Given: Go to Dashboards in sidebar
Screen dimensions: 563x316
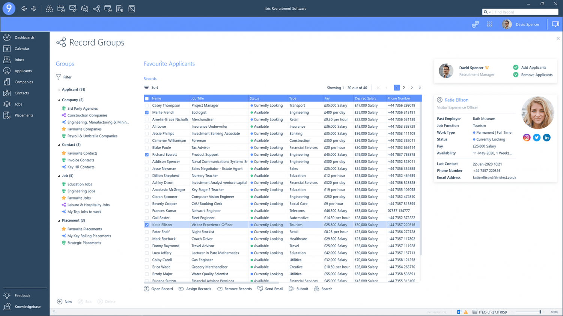Looking at the screenshot, I should [x=24, y=37].
